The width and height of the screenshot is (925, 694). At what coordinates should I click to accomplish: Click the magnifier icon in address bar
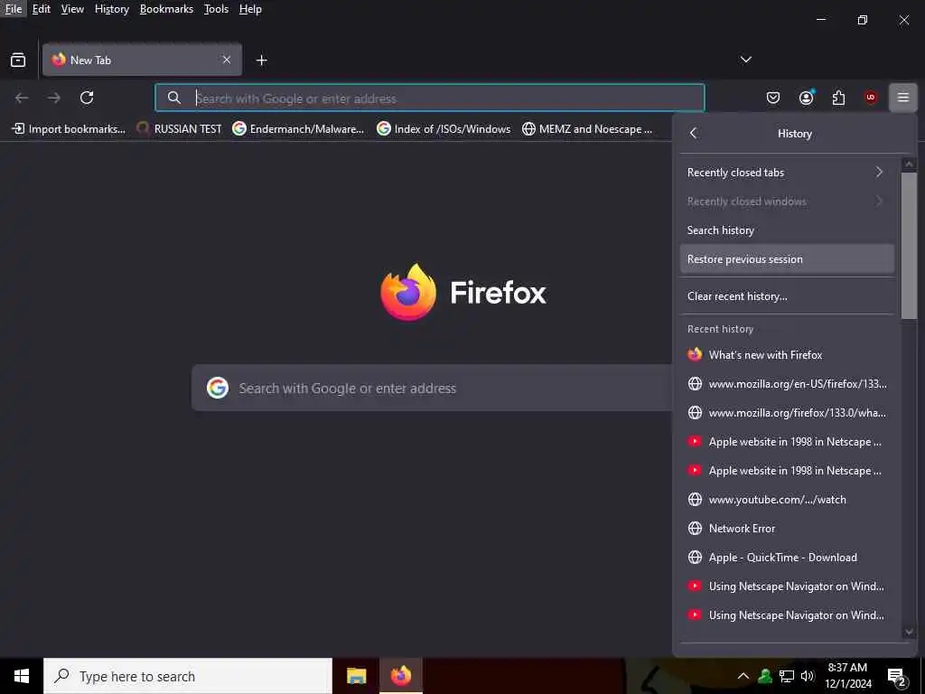tap(173, 98)
